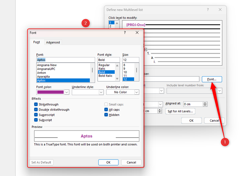Select the Font tab
The image size is (239, 176).
(37, 42)
